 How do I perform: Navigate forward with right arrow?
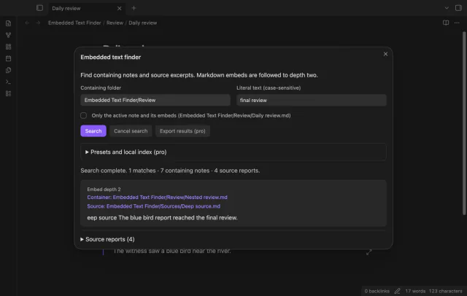pyautogui.click(x=38, y=23)
